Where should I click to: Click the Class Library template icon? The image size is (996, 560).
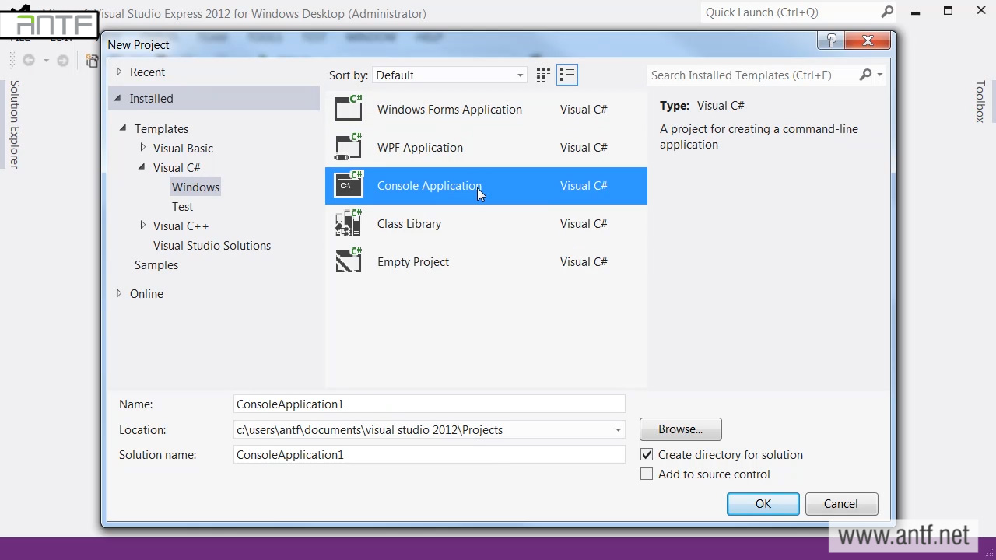click(x=349, y=223)
